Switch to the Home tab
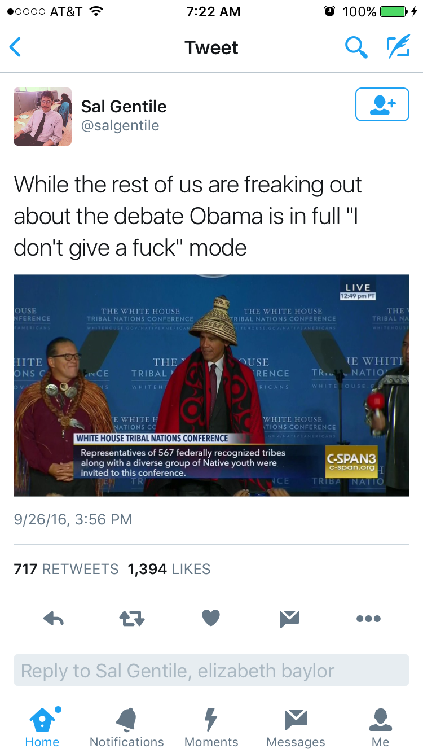Screen dimensions: 423x753 [x=42, y=727]
